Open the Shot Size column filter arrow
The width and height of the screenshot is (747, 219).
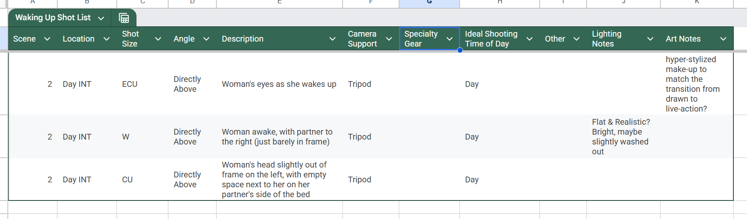158,39
